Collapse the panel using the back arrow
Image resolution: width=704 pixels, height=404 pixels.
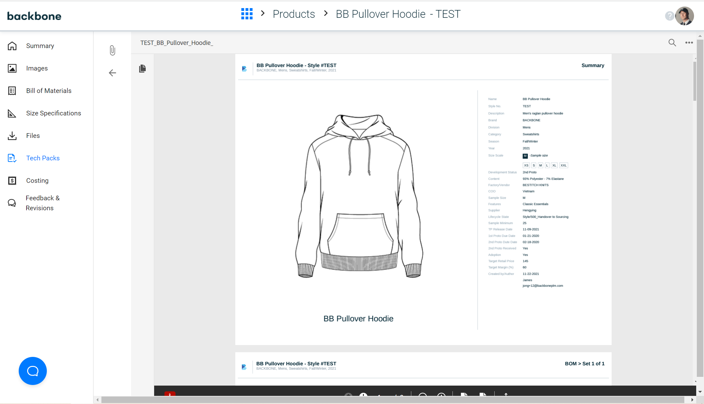[112, 73]
